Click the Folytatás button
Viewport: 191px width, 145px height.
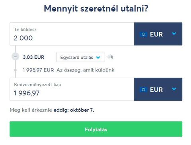[x=96, y=129]
